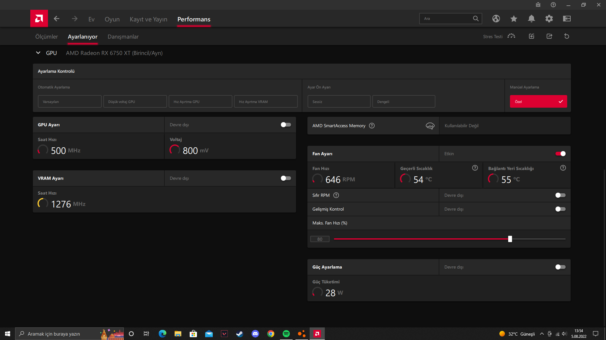Click the load profile icon
Screen dimensions: 606x340
point(532,36)
